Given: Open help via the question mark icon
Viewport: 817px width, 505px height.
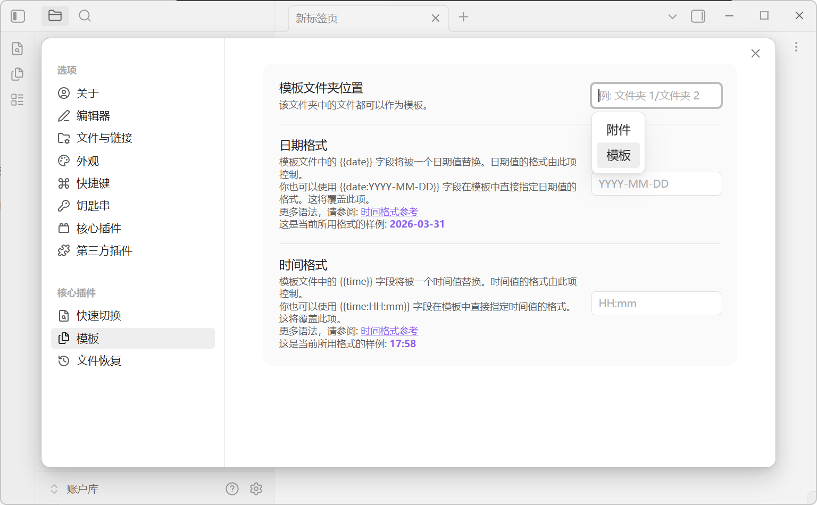Looking at the screenshot, I should (x=232, y=489).
